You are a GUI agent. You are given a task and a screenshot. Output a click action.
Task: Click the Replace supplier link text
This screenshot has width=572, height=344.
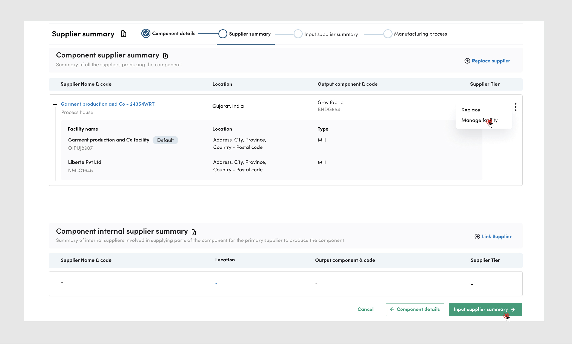[491, 61]
